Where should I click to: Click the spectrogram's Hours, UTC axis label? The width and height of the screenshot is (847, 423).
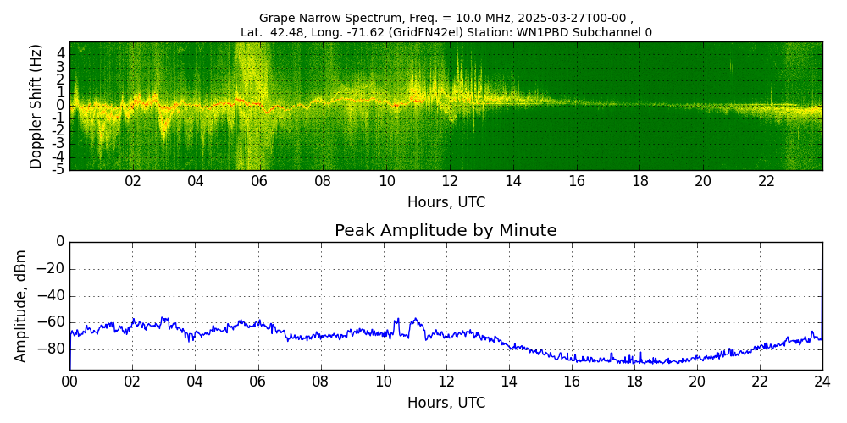pos(446,203)
